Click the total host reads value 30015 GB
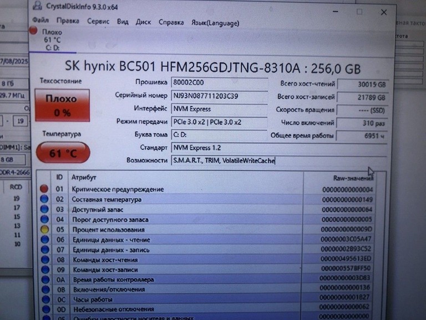426x320 pixels. pyautogui.click(x=363, y=84)
